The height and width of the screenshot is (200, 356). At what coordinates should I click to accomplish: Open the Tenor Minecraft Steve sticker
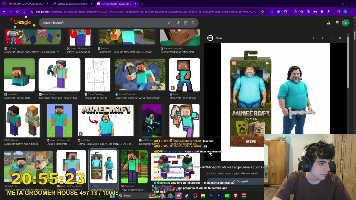[x=184, y=75]
